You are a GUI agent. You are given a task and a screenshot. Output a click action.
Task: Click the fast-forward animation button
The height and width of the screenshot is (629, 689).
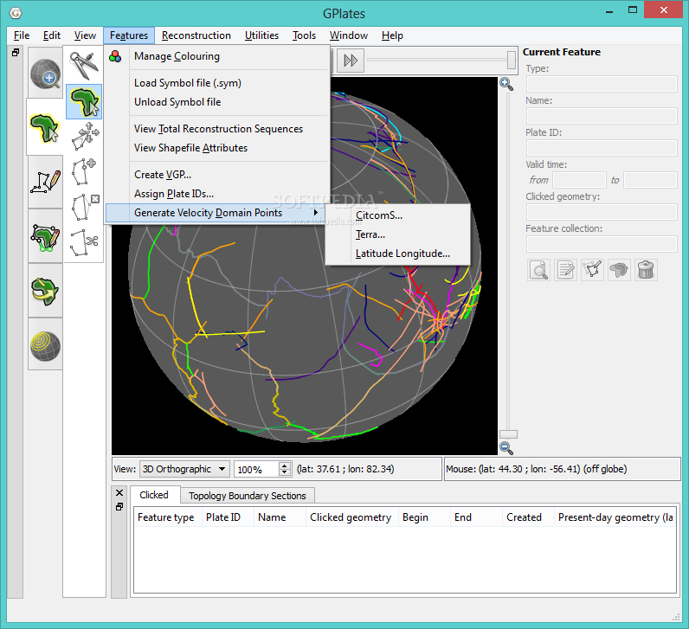pos(351,61)
